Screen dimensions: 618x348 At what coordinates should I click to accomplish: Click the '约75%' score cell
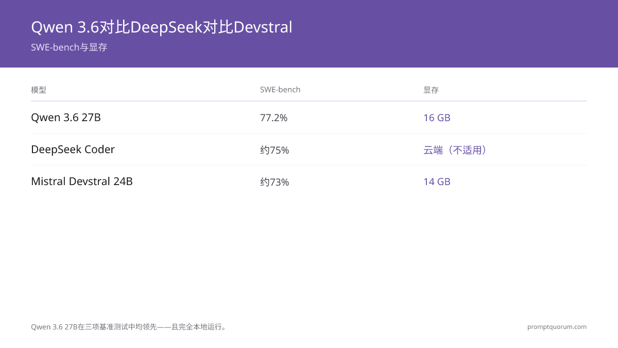pyautogui.click(x=274, y=150)
